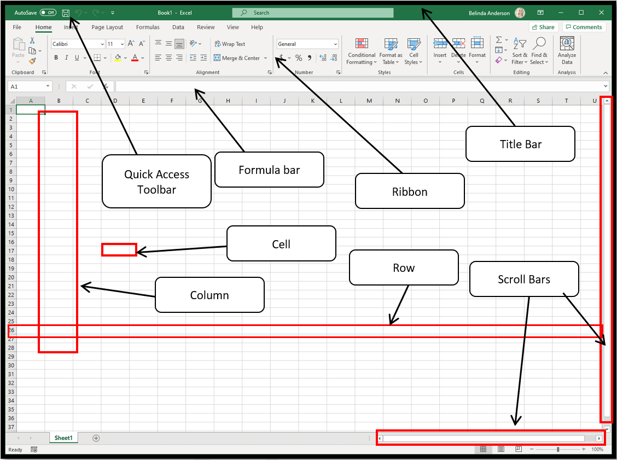The width and height of the screenshot is (617, 460).
Task: Open the Formulas ribbon tab
Action: (148, 27)
